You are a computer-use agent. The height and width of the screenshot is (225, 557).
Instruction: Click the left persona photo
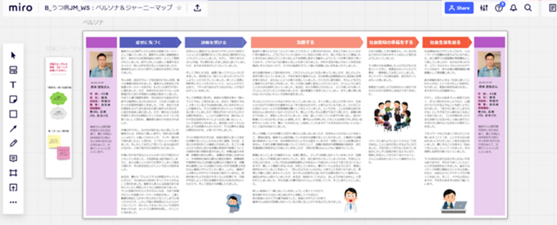[101, 65]
